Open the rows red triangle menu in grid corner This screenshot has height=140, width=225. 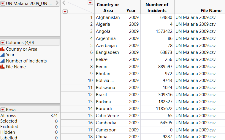[65, 11]
